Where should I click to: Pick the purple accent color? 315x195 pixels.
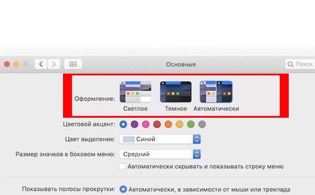click(x=134, y=124)
